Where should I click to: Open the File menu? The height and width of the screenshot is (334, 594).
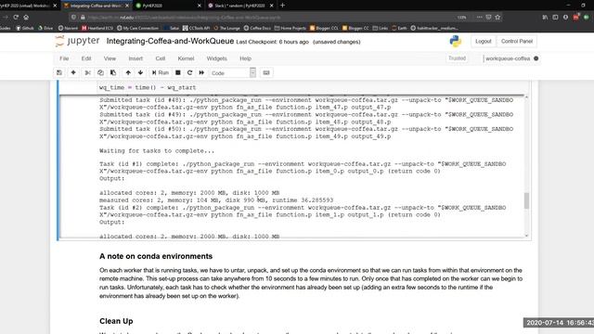pos(64,58)
